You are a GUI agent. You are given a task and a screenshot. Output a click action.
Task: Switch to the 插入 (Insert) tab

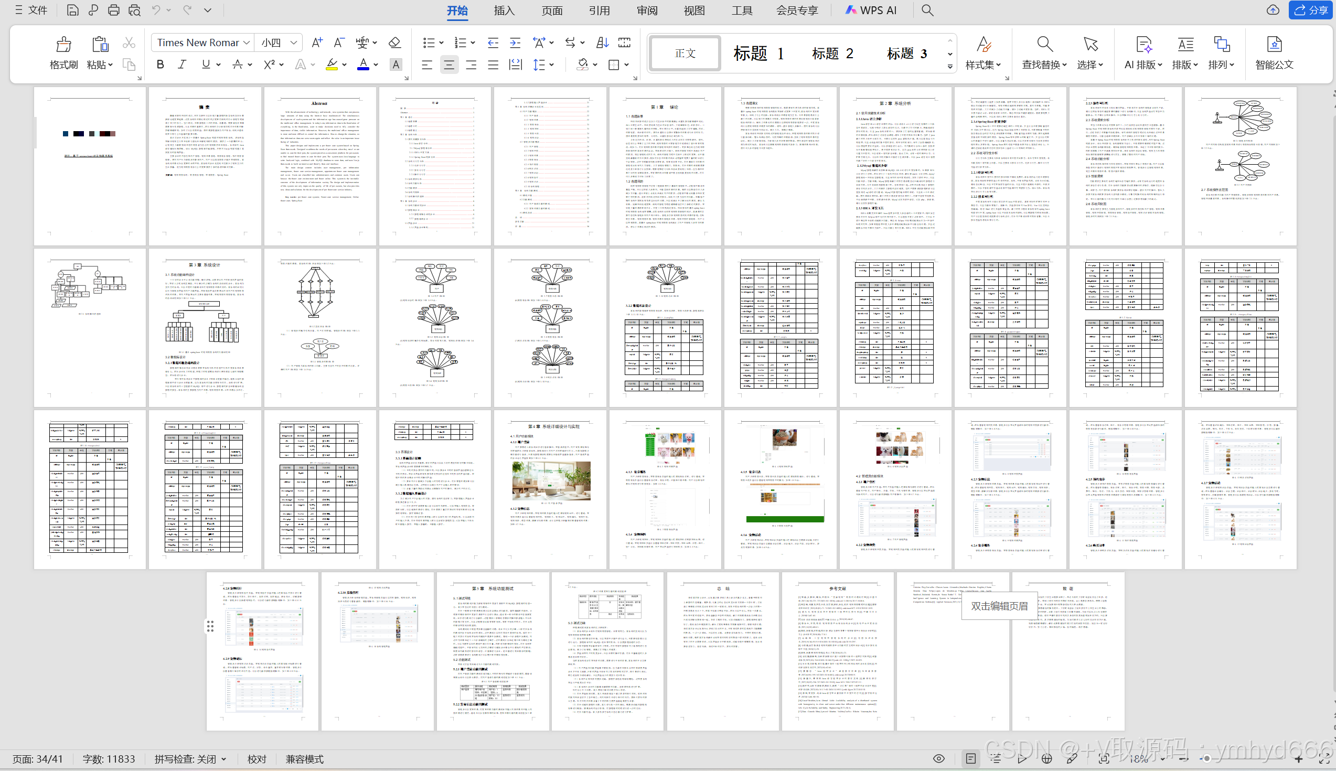[x=504, y=10]
